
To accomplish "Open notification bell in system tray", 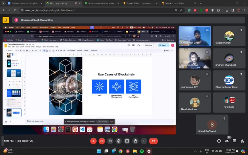I will pyautogui.click(x=237, y=151).
